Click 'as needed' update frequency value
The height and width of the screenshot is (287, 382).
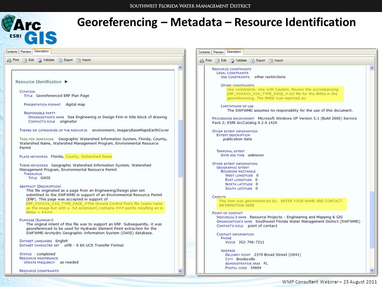[x=69, y=262]
